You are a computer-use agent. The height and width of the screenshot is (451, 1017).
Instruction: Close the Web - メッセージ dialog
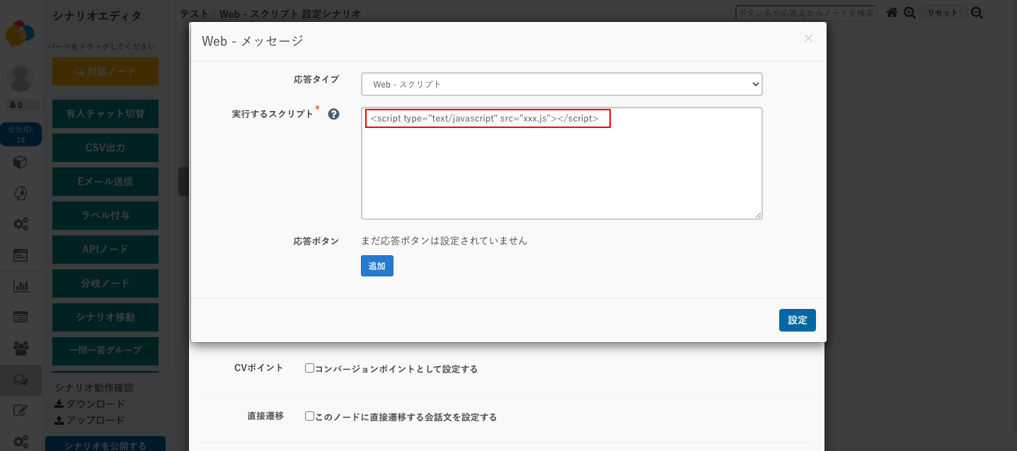pos(808,38)
